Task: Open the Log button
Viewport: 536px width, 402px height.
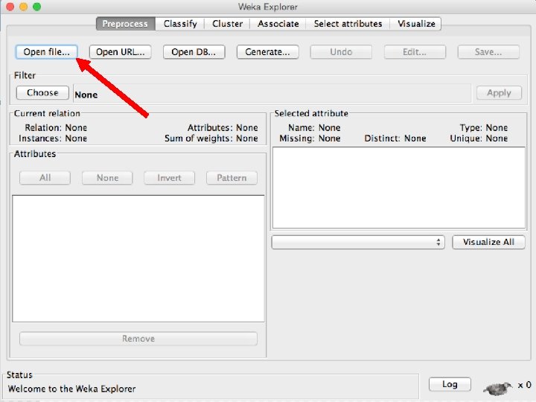Action: [x=450, y=384]
